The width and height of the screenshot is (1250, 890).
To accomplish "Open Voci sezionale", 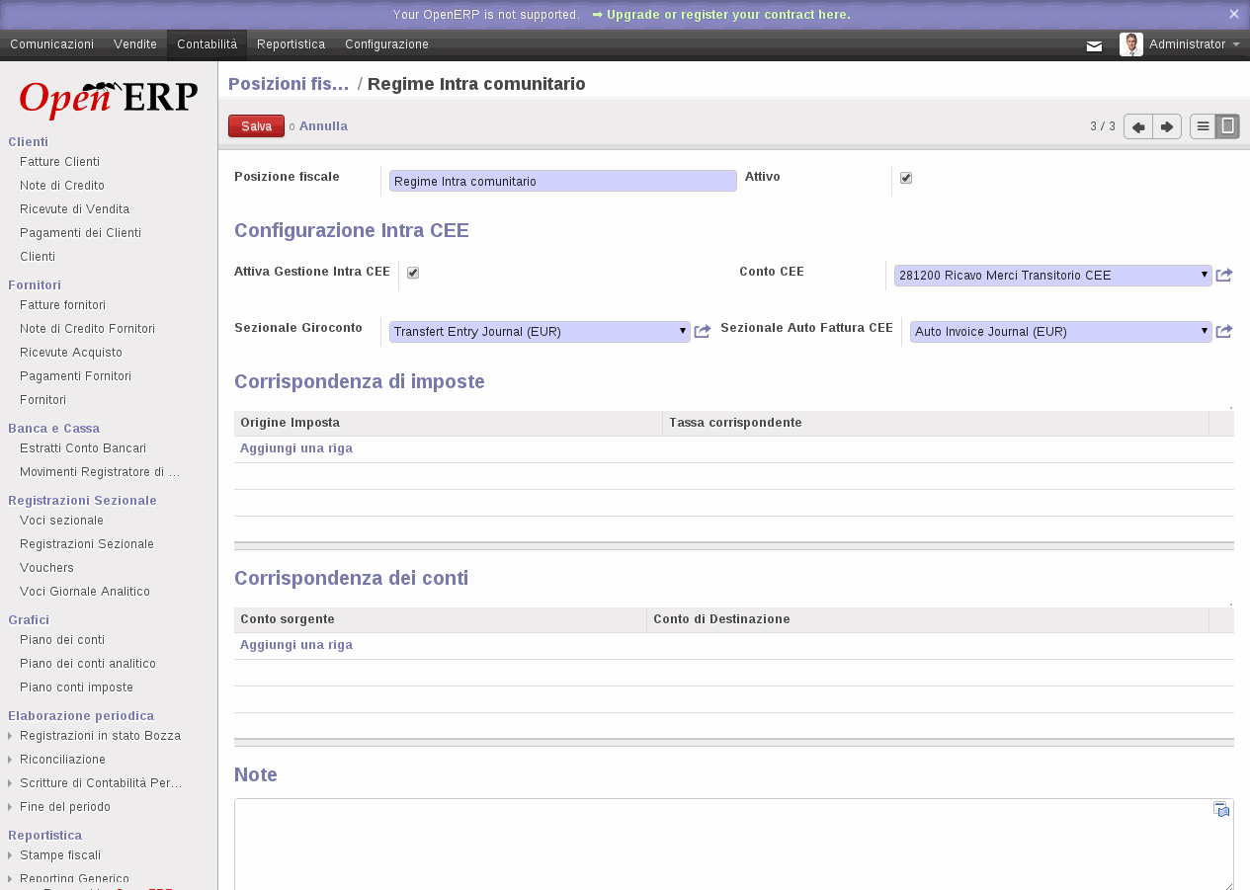I will (x=61, y=521).
